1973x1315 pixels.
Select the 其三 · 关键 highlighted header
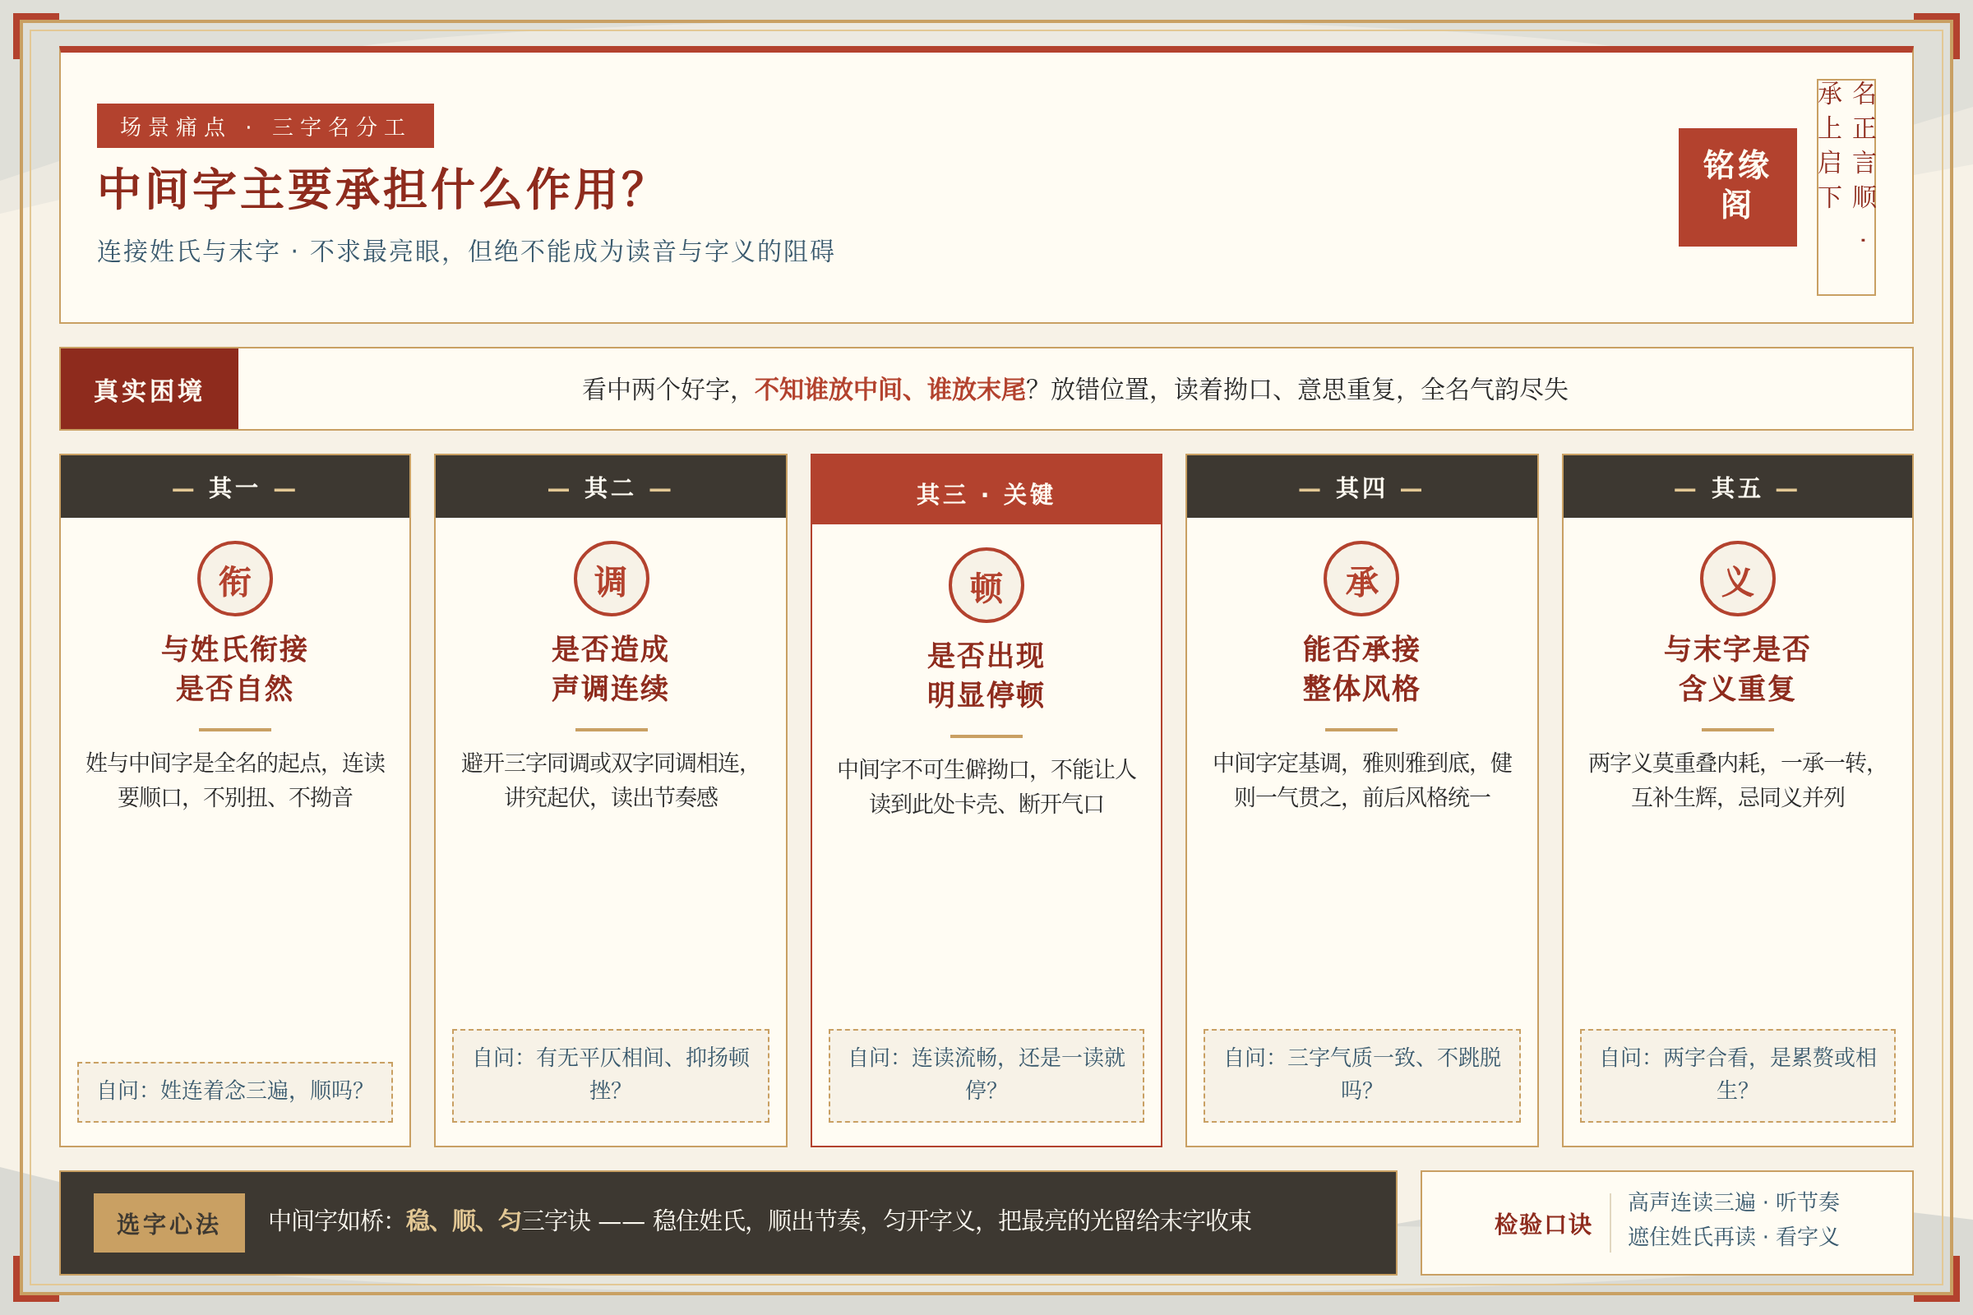pyautogui.click(x=987, y=491)
